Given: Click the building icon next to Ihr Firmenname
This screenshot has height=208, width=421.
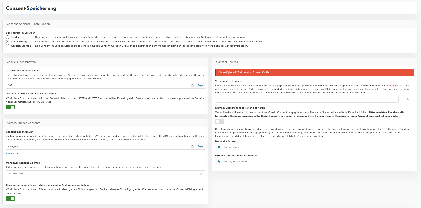Looking at the screenshot, I should coord(219,147).
